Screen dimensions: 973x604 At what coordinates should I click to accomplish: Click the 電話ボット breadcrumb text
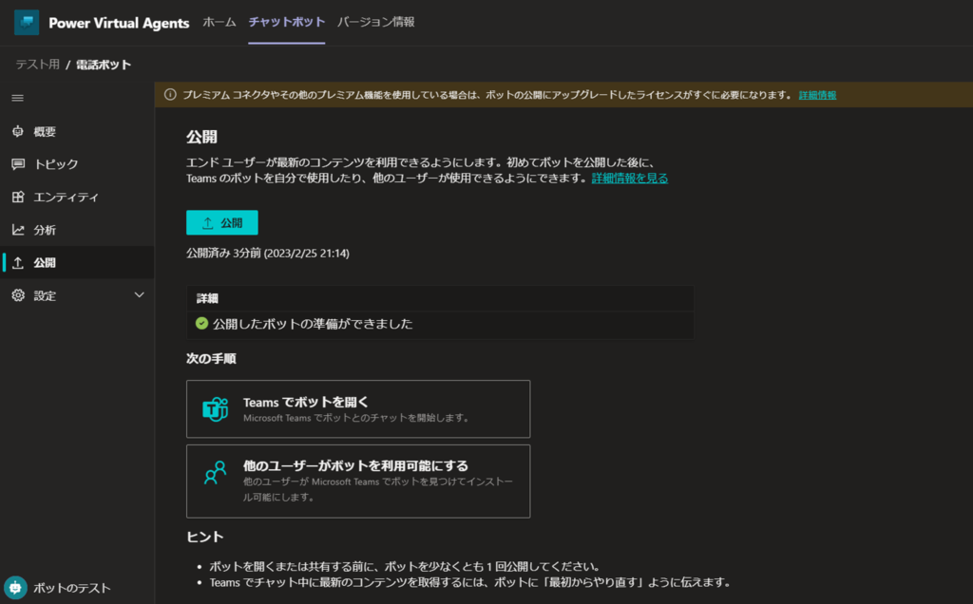point(104,65)
